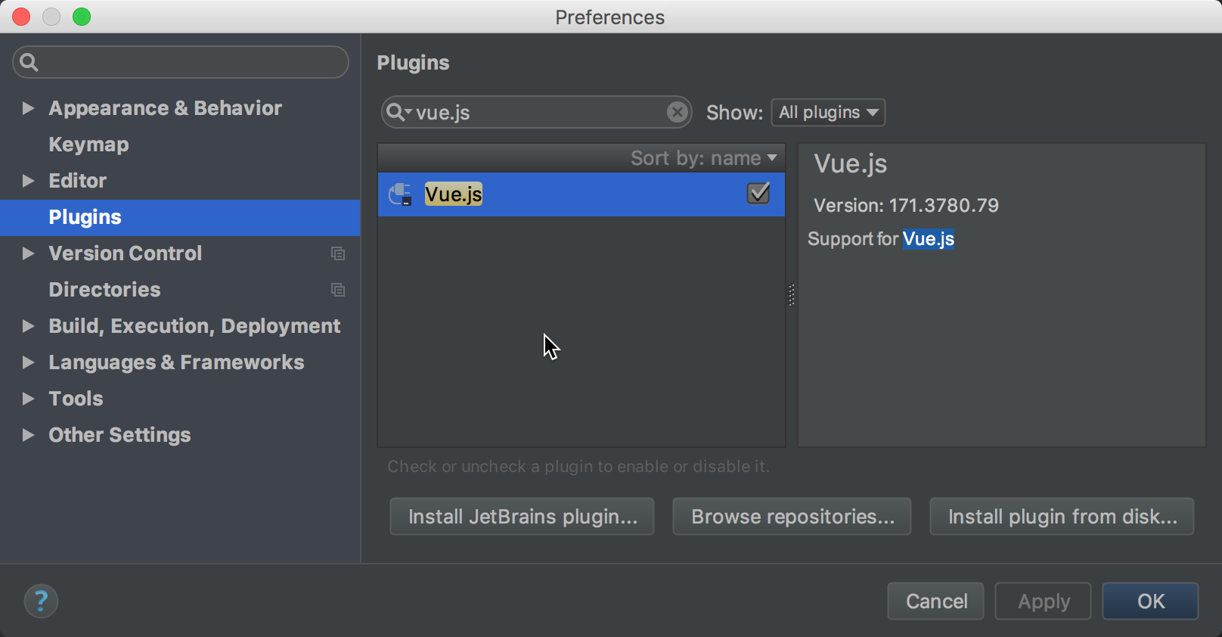This screenshot has height=637, width=1222.
Task: Click inside the settings search field
Action: tap(189, 62)
